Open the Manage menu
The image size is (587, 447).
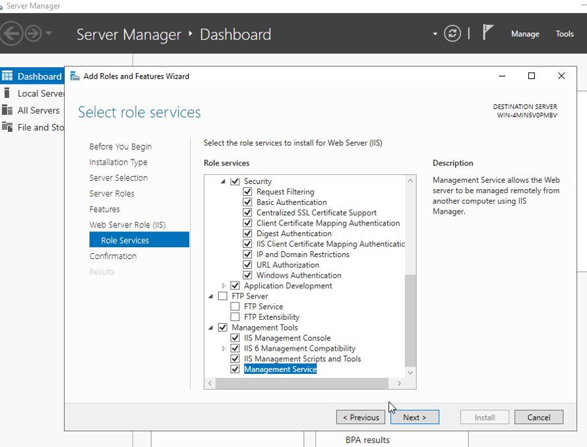[x=525, y=34]
